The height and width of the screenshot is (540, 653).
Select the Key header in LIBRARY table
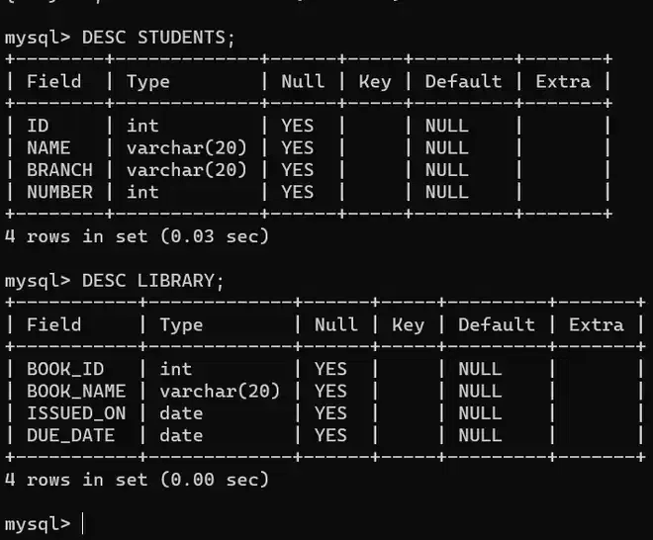point(408,325)
